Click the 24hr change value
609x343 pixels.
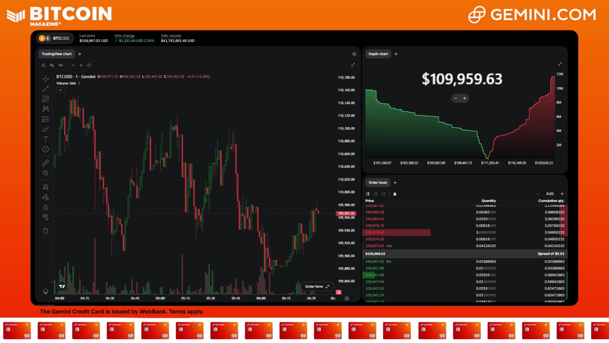point(134,41)
